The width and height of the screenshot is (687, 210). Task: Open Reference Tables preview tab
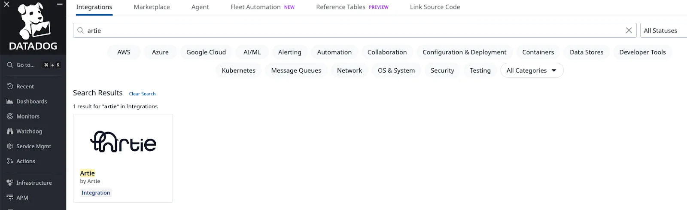click(x=352, y=7)
